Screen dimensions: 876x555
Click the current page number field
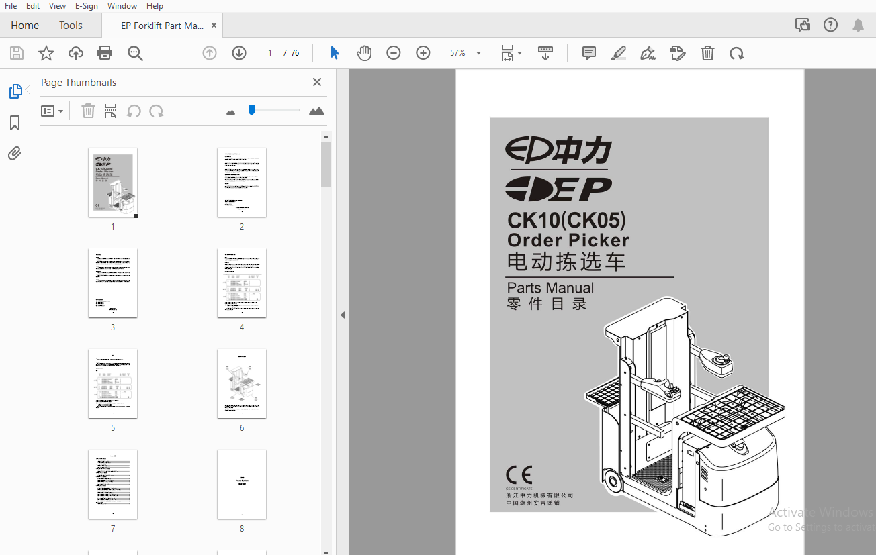coord(269,53)
